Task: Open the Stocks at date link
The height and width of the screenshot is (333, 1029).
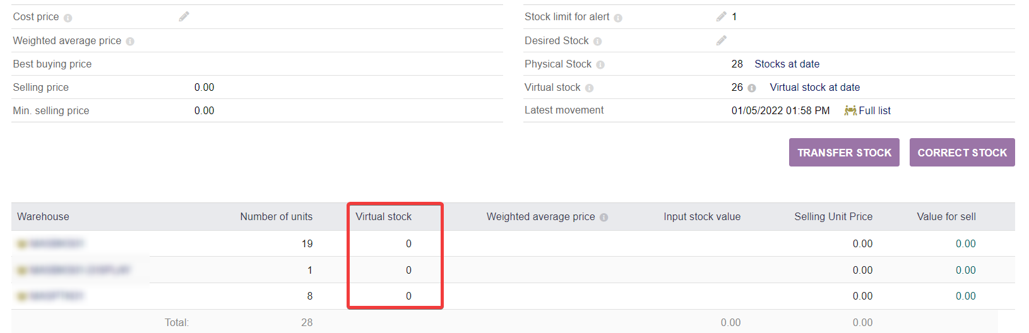Action: 787,64
